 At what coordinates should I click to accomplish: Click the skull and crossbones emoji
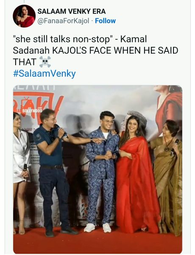[x=45, y=62]
